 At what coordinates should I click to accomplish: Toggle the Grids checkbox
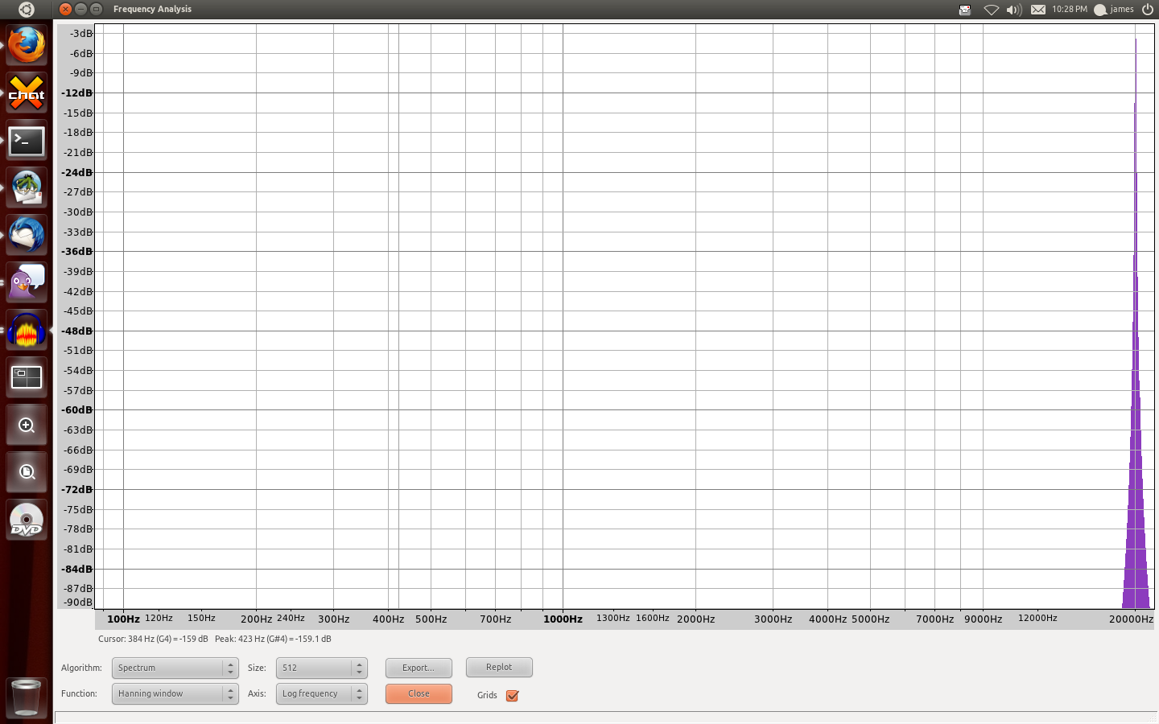coord(512,696)
